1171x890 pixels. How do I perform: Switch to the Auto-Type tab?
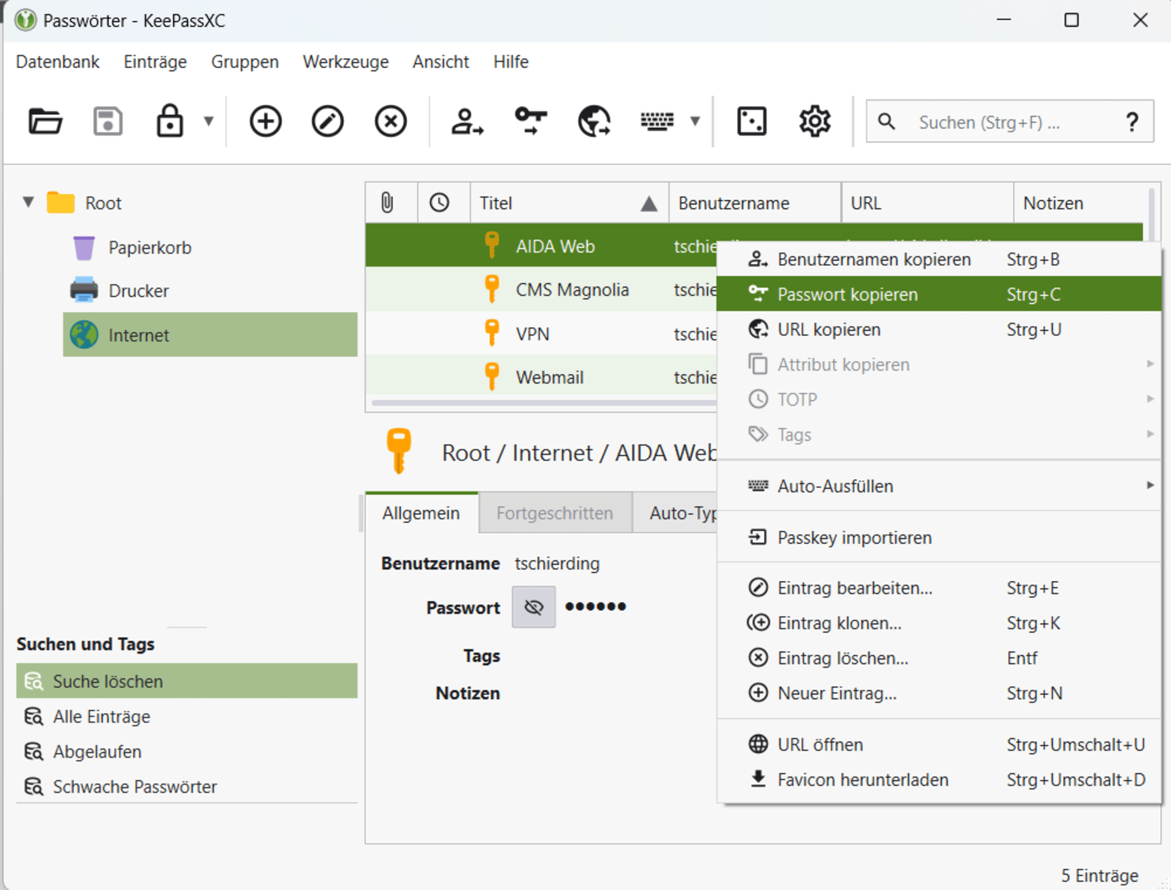675,513
